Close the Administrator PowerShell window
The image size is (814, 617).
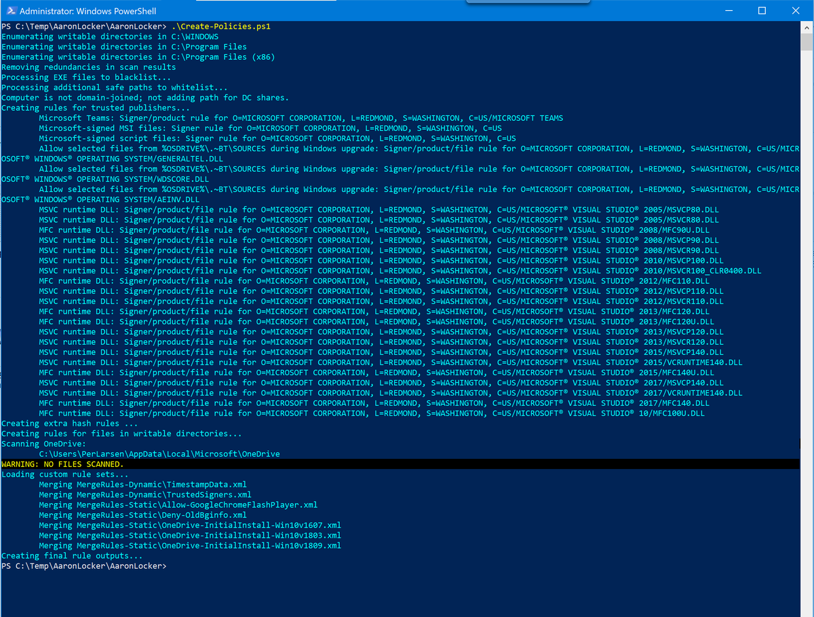[796, 11]
